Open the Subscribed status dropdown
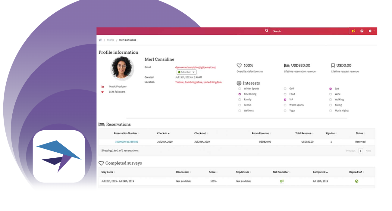 pos(187,72)
